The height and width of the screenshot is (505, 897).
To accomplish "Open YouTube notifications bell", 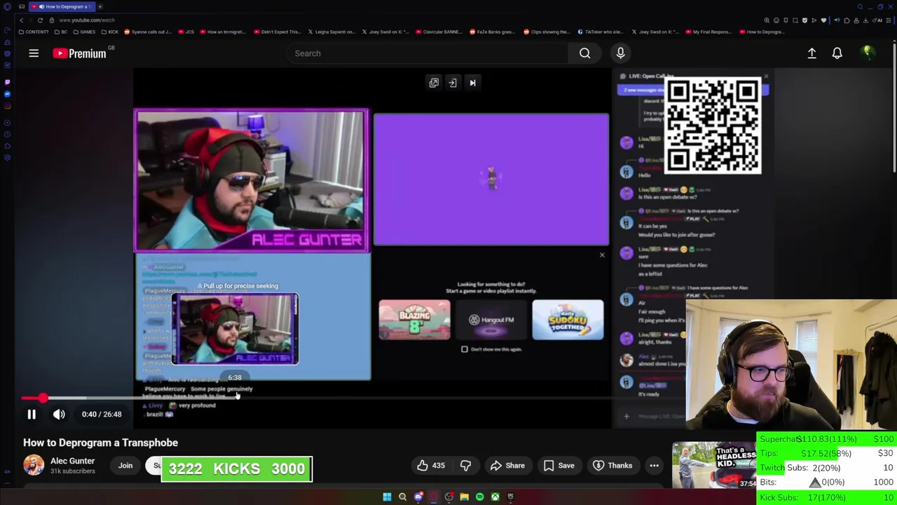I will pyautogui.click(x=837, y=53).
